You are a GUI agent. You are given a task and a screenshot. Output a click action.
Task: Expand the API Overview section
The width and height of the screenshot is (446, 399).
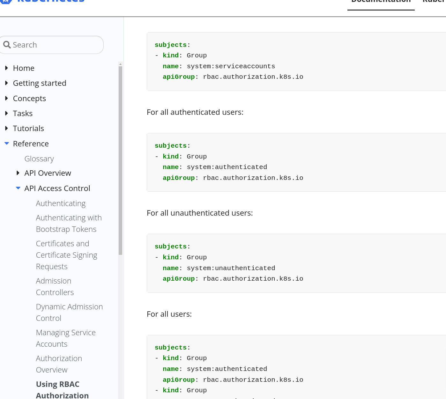click(x=18, y=173)
